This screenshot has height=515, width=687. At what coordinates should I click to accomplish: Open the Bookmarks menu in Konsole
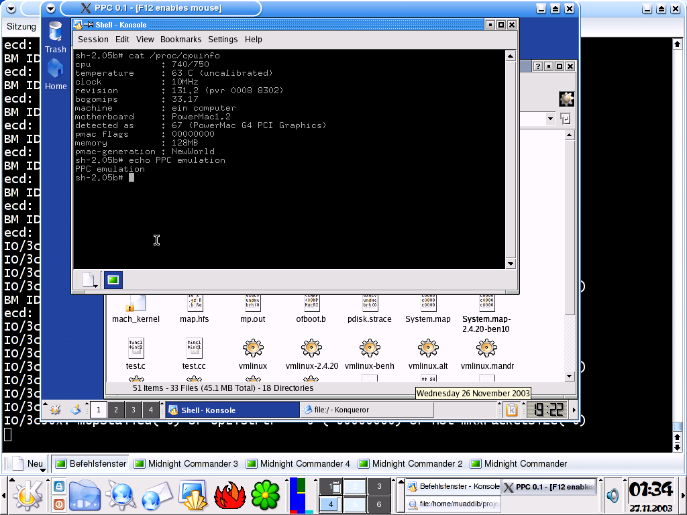pyautogui.click(x=180, y=40)
